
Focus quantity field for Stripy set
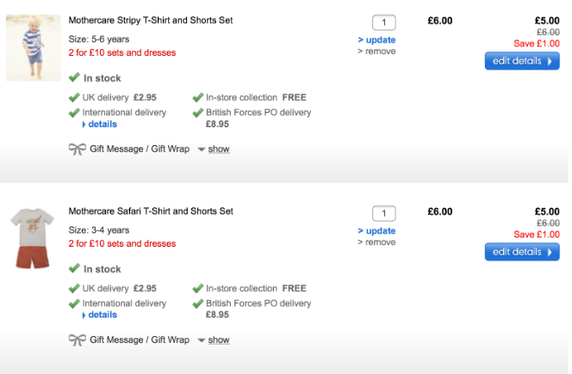(383, 22)
